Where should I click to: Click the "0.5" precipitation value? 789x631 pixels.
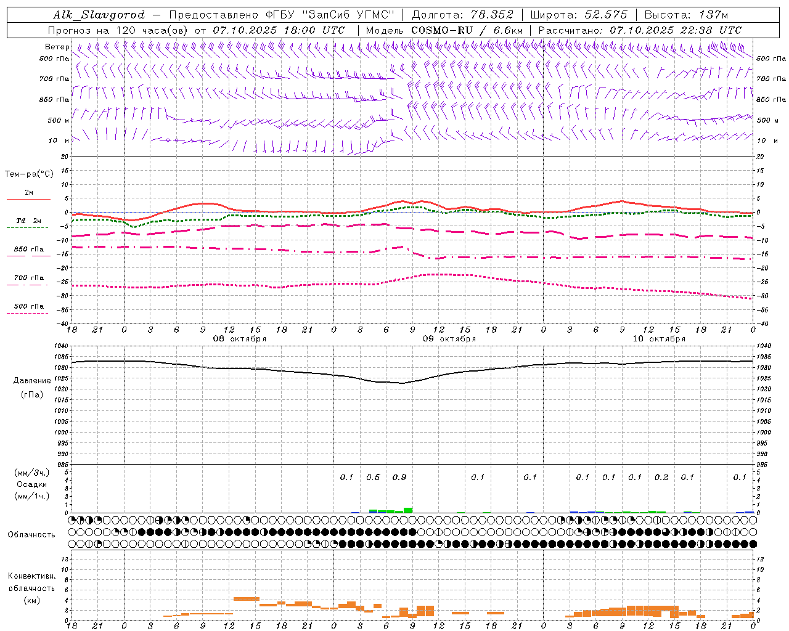[373, 478]
